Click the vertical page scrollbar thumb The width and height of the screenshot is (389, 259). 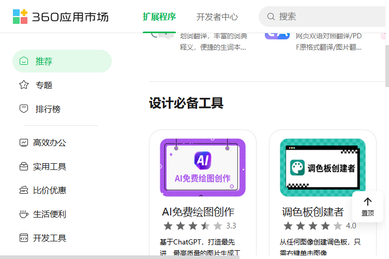(387, 66)
